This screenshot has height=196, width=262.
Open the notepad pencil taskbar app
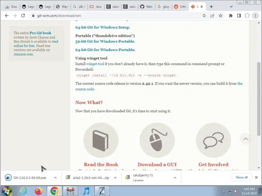tap(102, 191)
